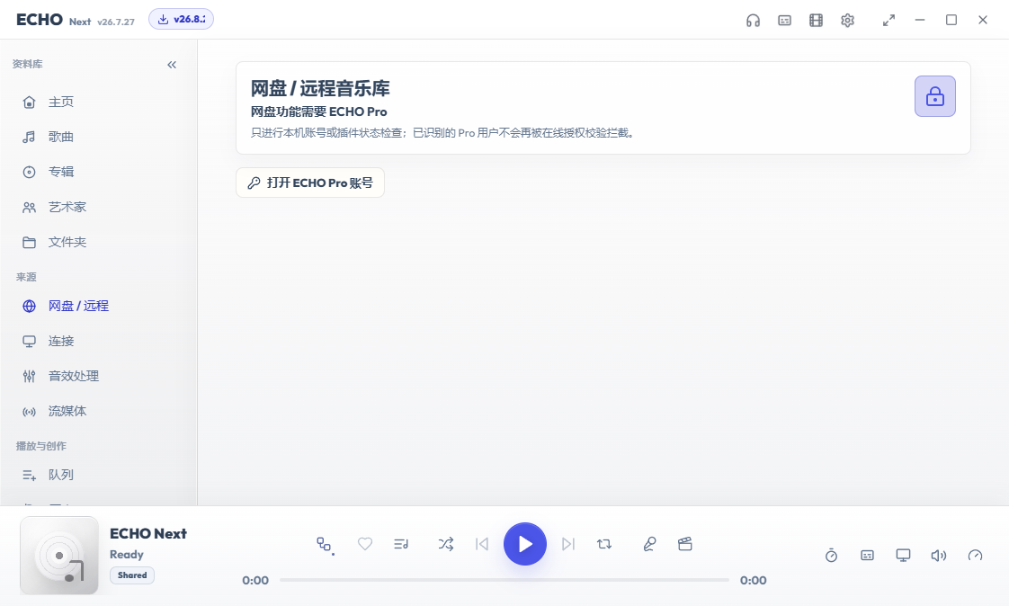Viewport: 1009px width, 606px height.
Task: Open the sleep timer stopwatch icon
Action: point(832,555)
